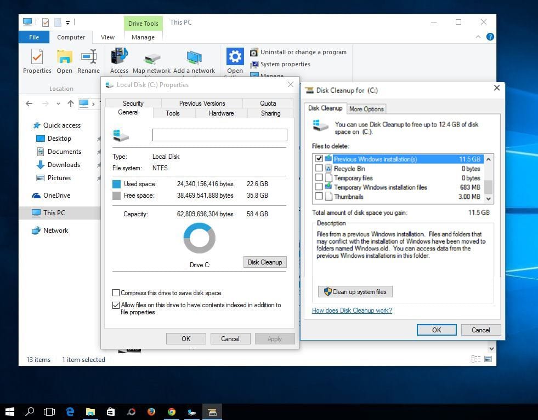The image size is (538, 420).
Task: Open the Settings gear icon in the ribbon
Action: coord(235,56)
